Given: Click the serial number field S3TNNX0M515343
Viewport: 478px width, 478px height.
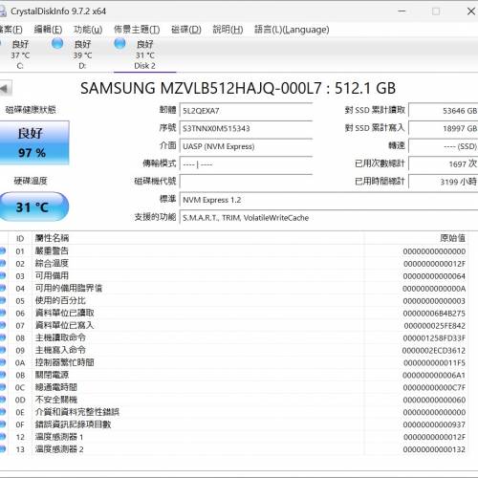Looking at the screenshot, I should click(246, 128).
